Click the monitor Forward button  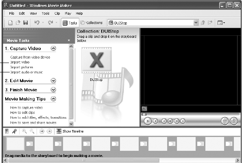click(183, 121)
